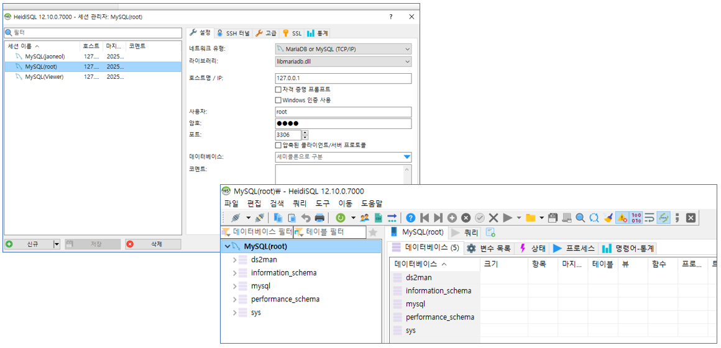Switch to the SSL tab
This screenshot has height=348, width=721.
click(x=292, y=33)
